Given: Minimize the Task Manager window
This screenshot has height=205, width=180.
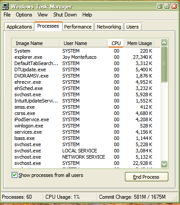Looking at the screenshot, I should (x=160, y=6).
